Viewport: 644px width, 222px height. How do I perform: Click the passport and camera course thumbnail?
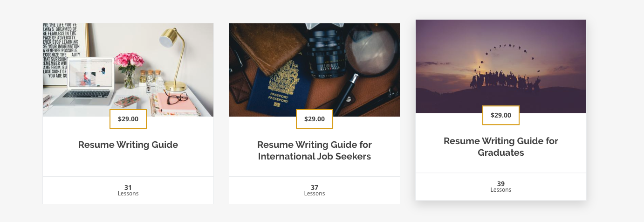coord(315,70)
